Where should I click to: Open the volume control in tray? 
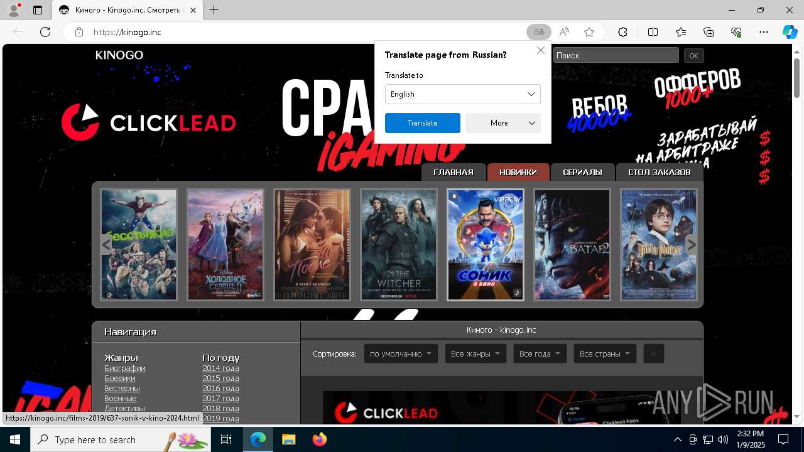(723, 439)
